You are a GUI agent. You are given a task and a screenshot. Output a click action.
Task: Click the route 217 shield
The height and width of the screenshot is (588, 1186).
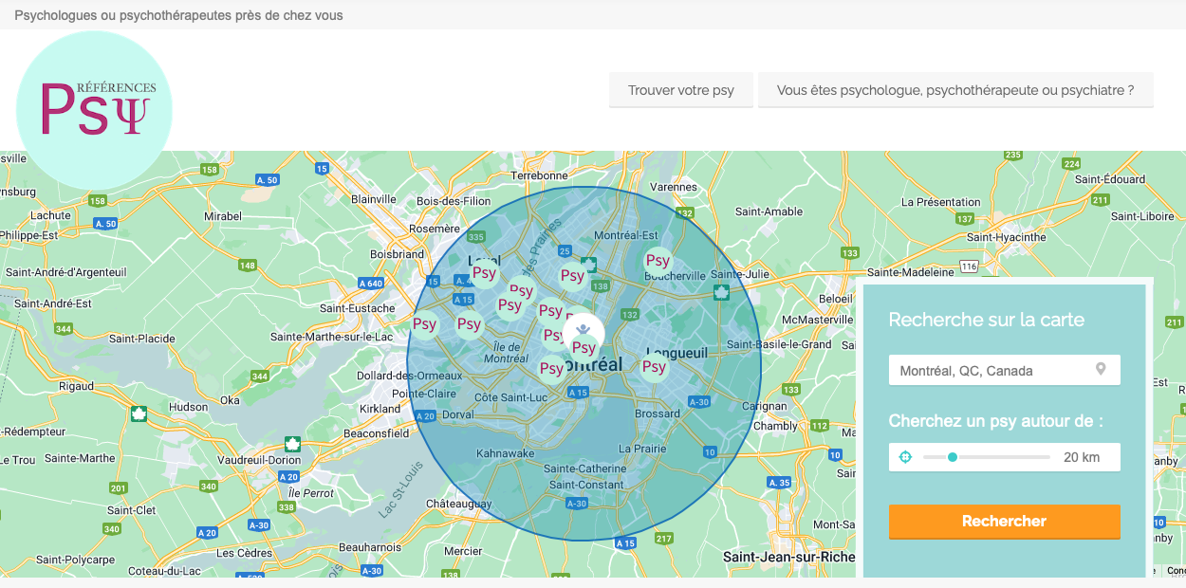[663, 539]
